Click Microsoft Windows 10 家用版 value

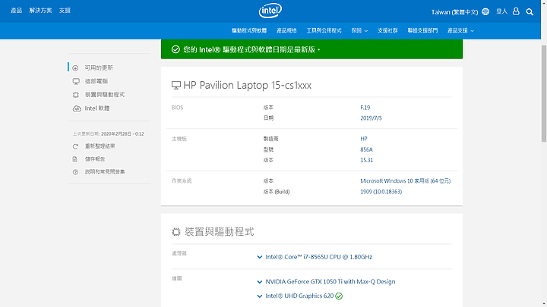point(406,181)
